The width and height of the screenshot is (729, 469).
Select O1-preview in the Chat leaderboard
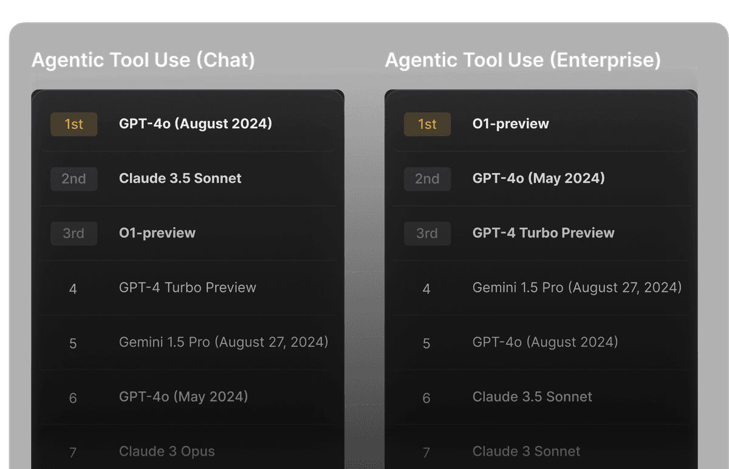click(x=157, y=233)
